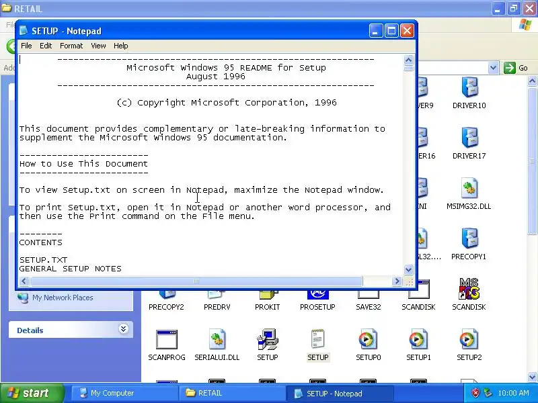Select the PRECOPY2 cabinet icon
The width and height of the screenshot is (538, 403).
[167, 294]
